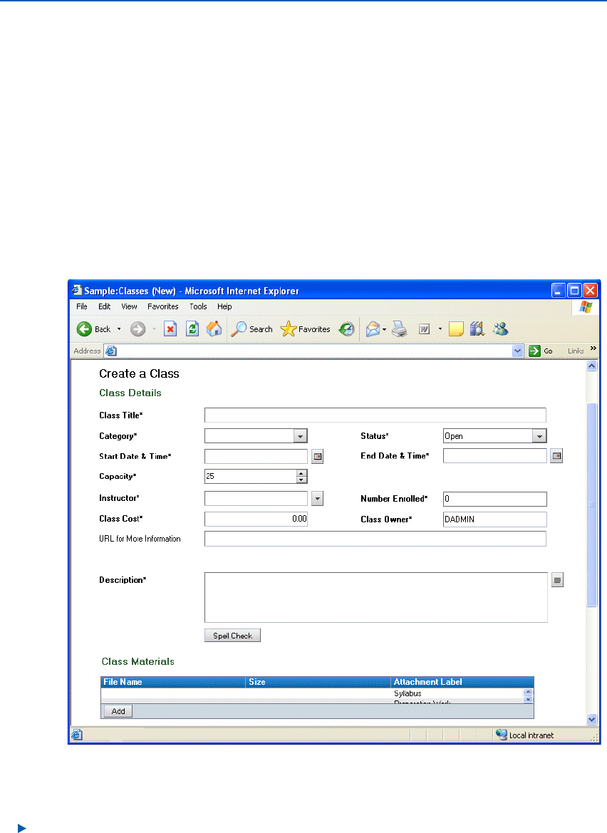Click the Mail envelope icon
607x833 pixels.
(x=373, y=329)
